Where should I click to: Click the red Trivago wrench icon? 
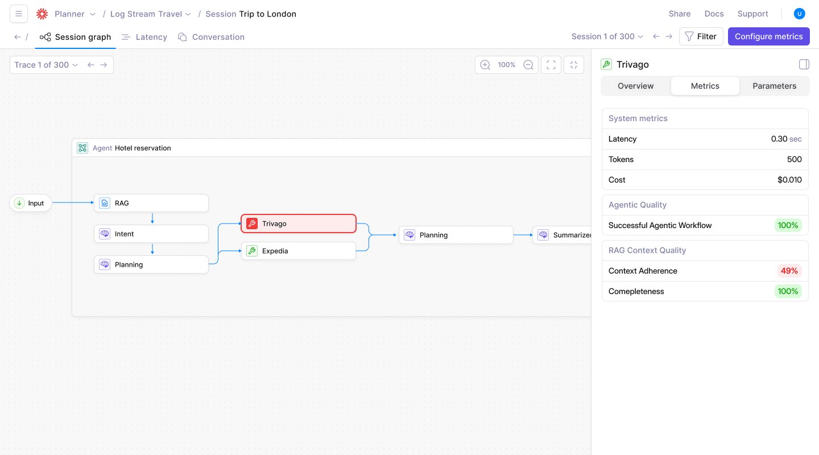click(252, 224)
